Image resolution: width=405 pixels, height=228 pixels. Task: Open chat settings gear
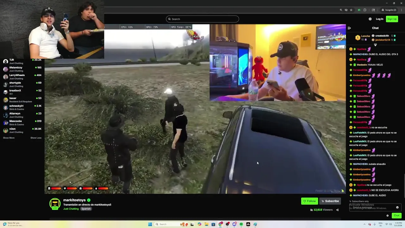388,216
